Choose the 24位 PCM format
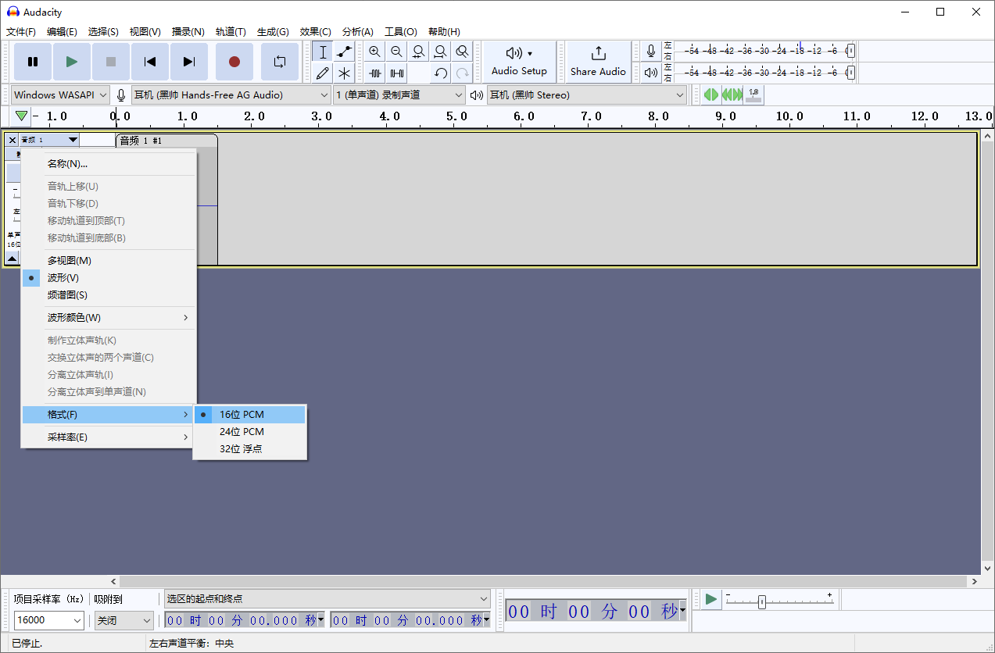The width and height of the screenshot is (995, 653). coord(250,432)
